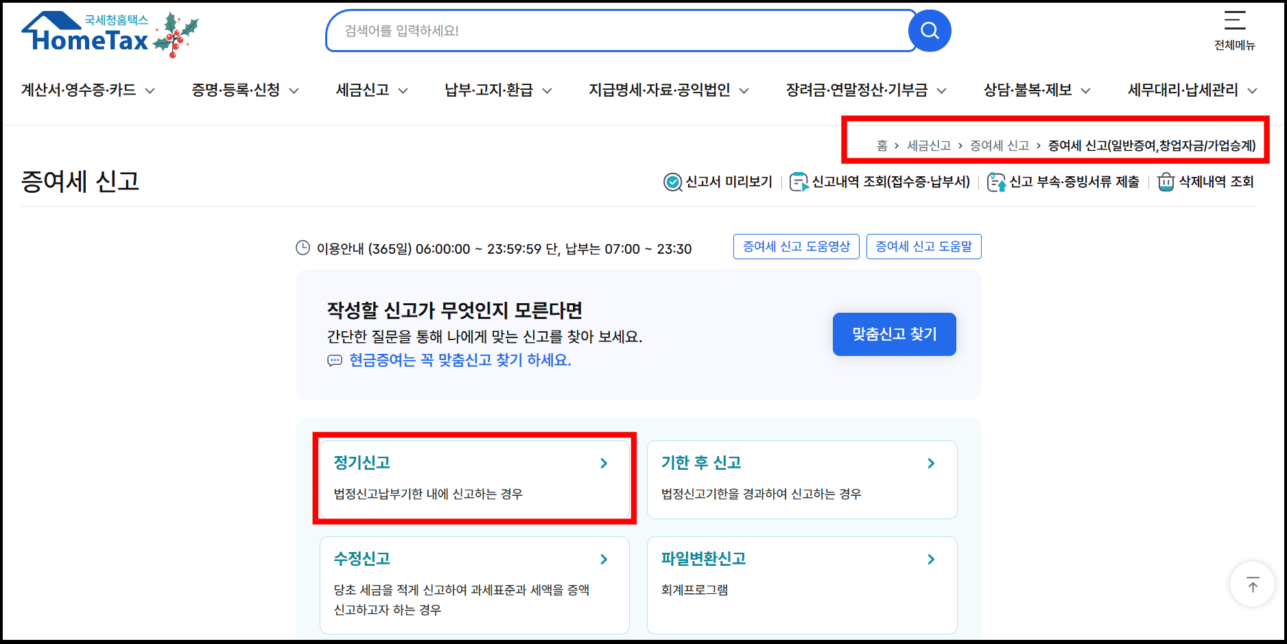Screen dimensions: 1287x644
Task: Open the 증여세 신고 도움영상 button
Action: [796, 246]
